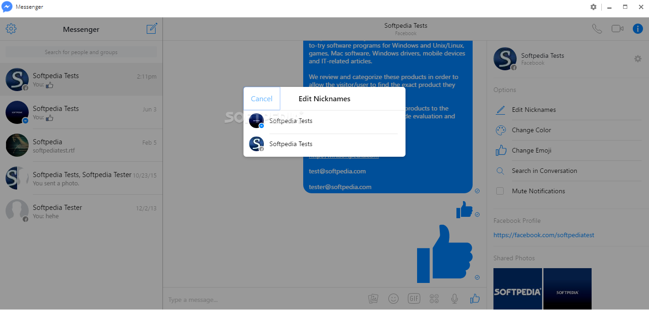The width and height of the screenshot is (649, 313).
Task: Open conversation options gear next to Softpedia Tests
Action: click(638, 59)
